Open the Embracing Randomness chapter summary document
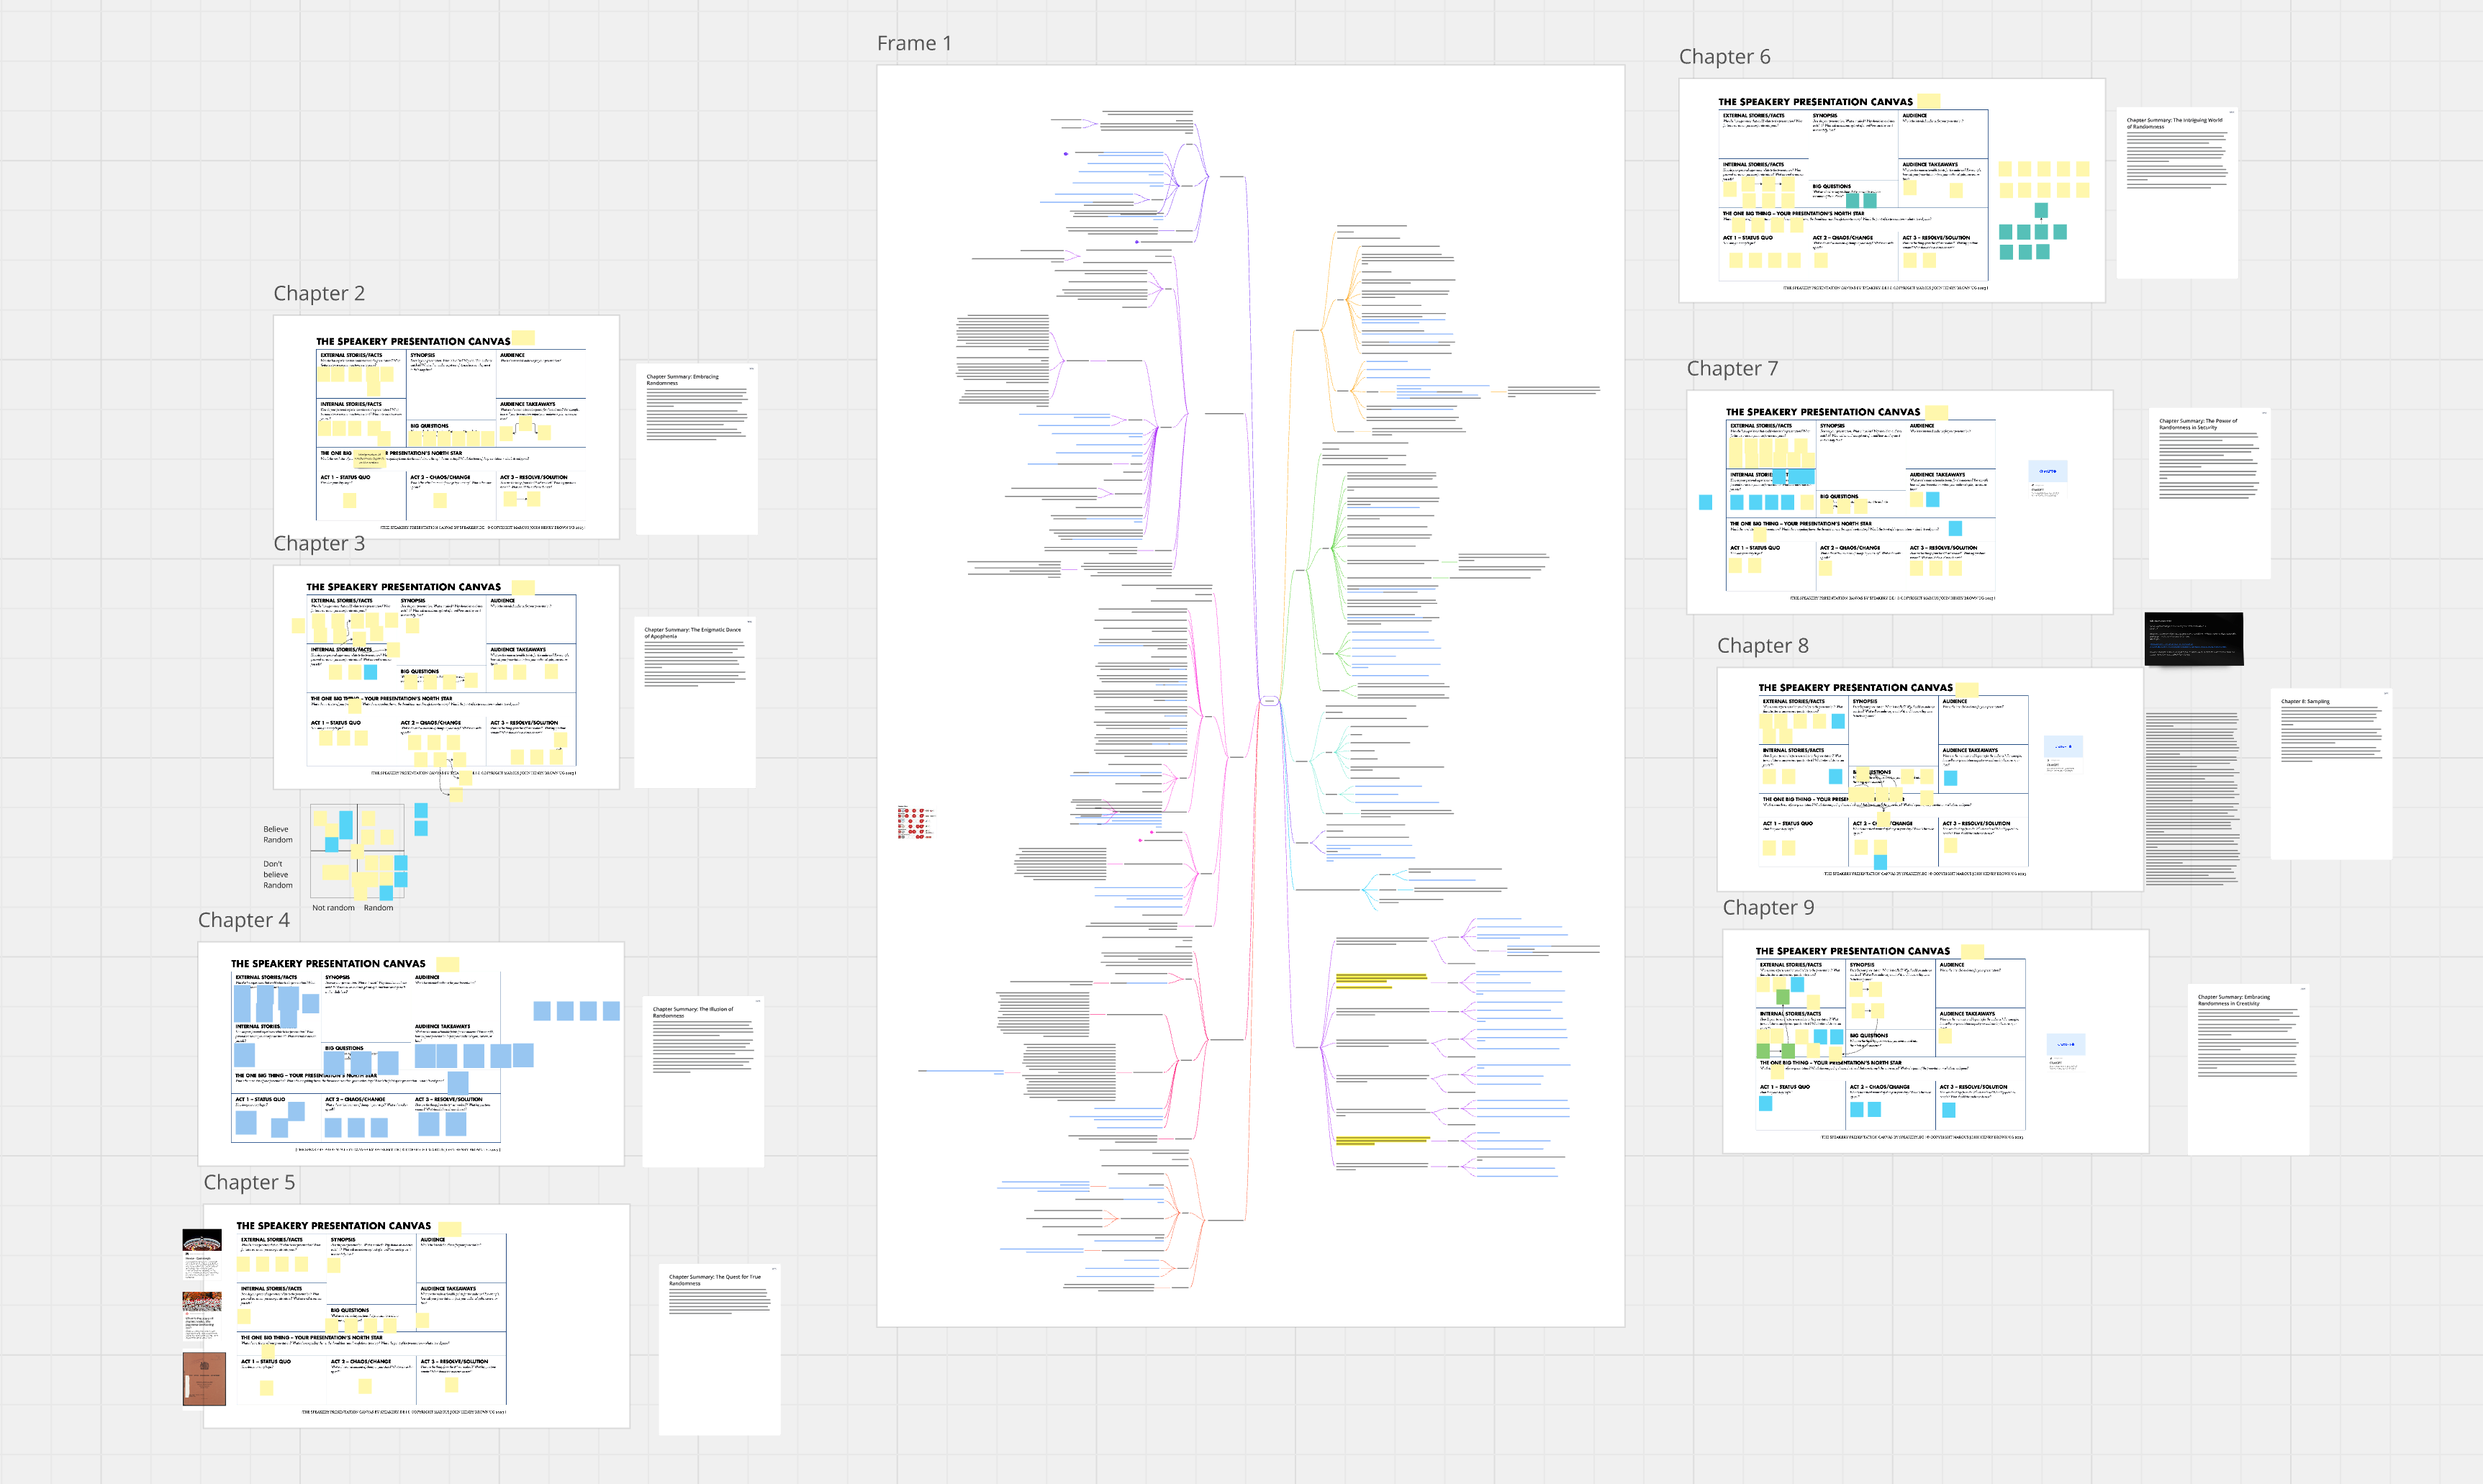Image resolution: width=2483 pixels, height=1484 pixels. point(696,450)
